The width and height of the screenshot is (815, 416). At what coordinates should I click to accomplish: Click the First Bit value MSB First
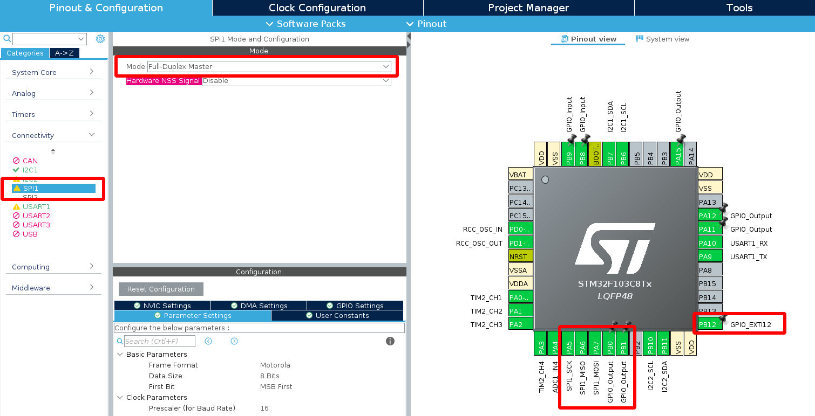pos(276,386)
